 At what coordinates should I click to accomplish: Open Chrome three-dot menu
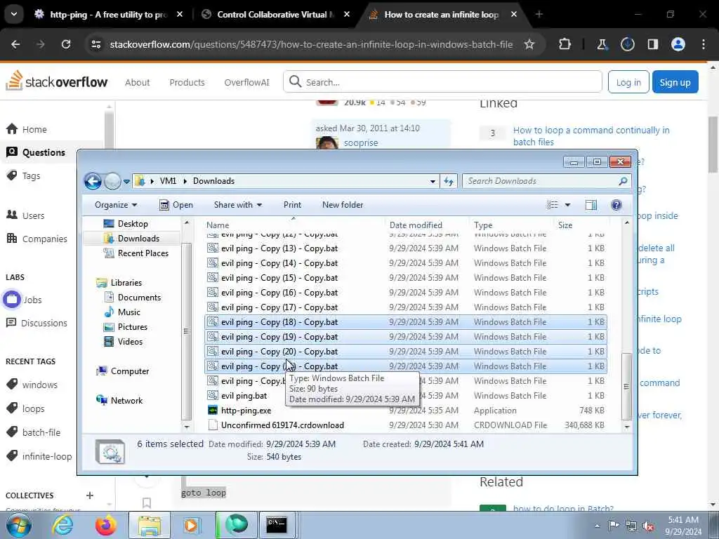tap(704, 44)
